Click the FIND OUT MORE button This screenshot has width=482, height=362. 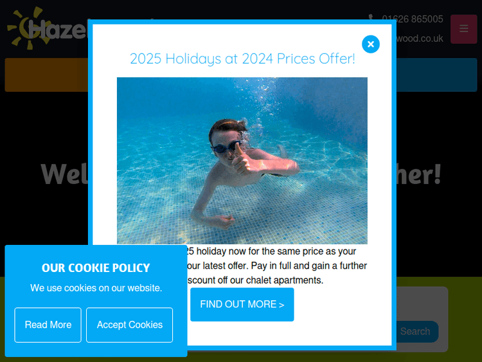(242, 305)
